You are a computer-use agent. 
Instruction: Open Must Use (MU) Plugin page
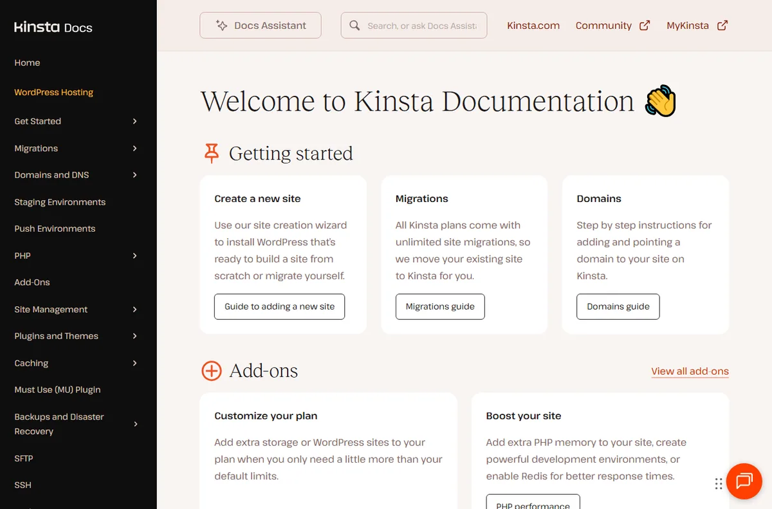(57, 390)
